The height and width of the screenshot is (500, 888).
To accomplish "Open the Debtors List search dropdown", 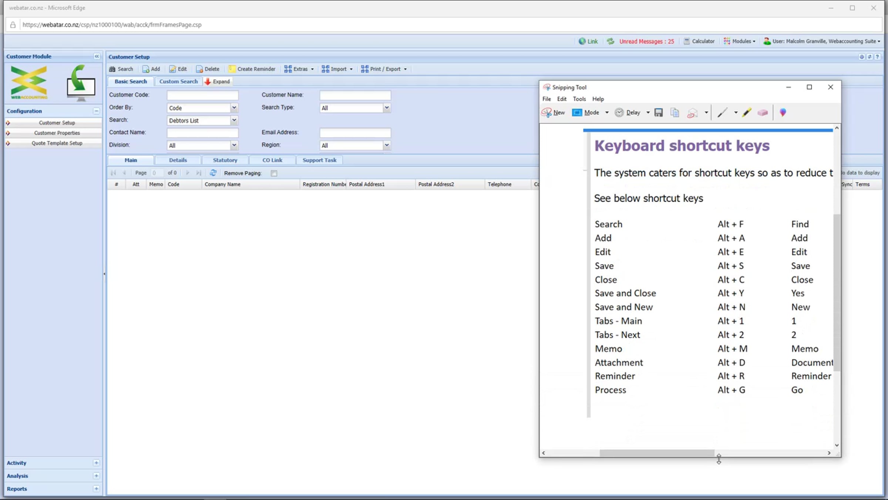I will pyautogui.click(x=234, y=120).
